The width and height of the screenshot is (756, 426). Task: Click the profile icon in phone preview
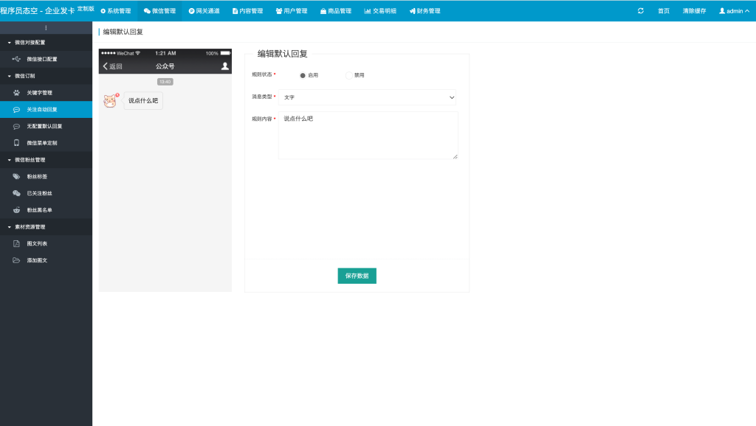224,66
